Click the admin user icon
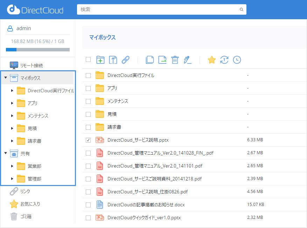 [10, 29]
